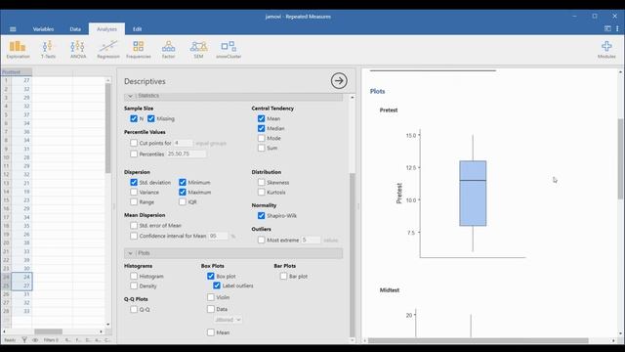Uncheck the Minimum checkbox
Screen dimensions: 625x352
pos(183,183)
